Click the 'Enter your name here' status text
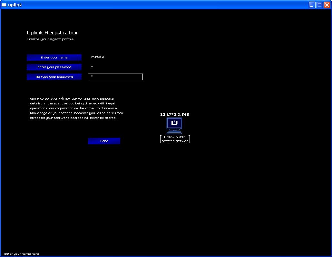 coord(21,254)
